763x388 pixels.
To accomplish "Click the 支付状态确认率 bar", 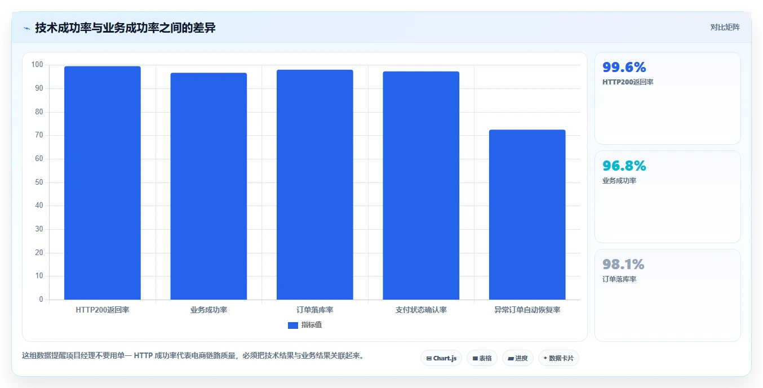I will (x=421, y=185).
